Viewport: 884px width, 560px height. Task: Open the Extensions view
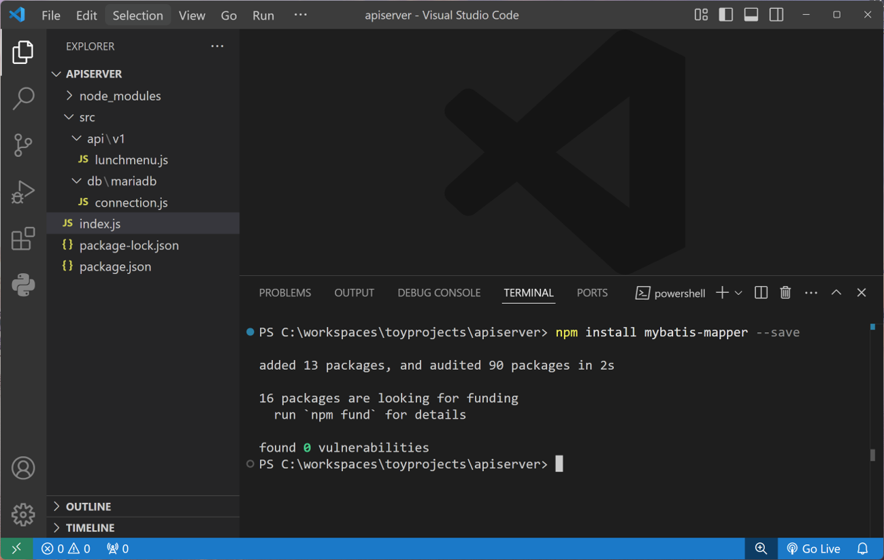click(22, 239)
